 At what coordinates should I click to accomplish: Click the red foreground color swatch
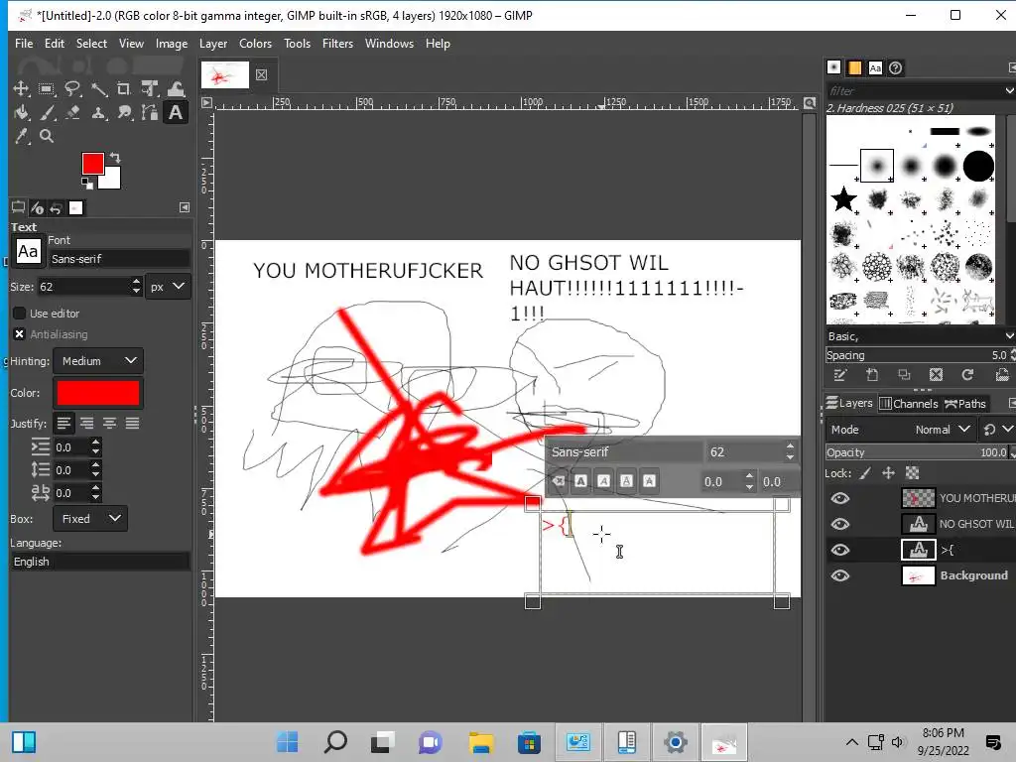tap(92, 164)
